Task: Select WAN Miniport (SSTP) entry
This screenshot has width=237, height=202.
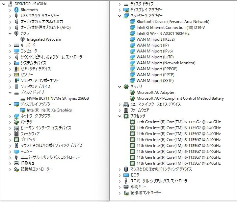Action: click(x=155, y=81)
